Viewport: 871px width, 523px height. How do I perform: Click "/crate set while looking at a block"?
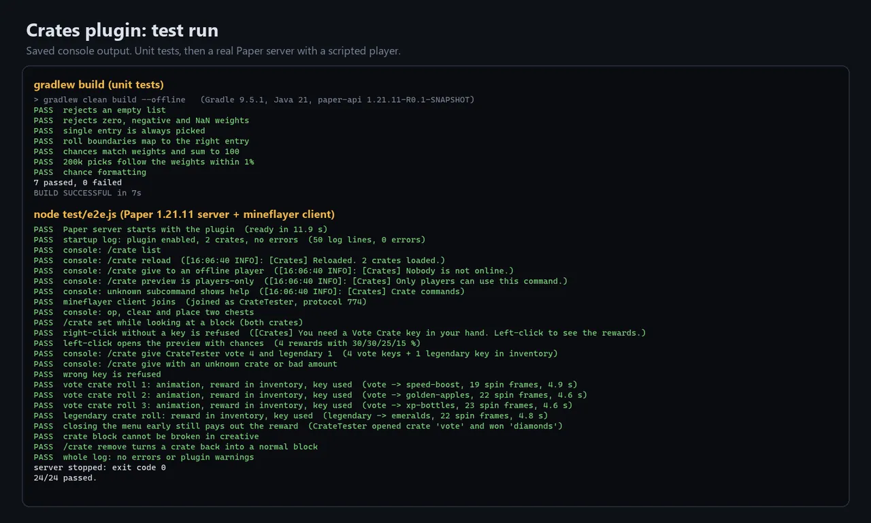[x=168, y=323]
